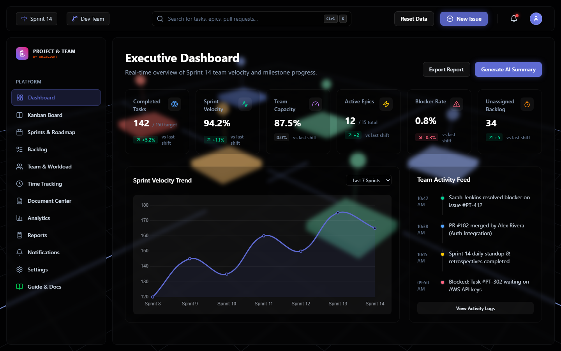Click the Completed Tasks target icon

click(x=175, y=104)
